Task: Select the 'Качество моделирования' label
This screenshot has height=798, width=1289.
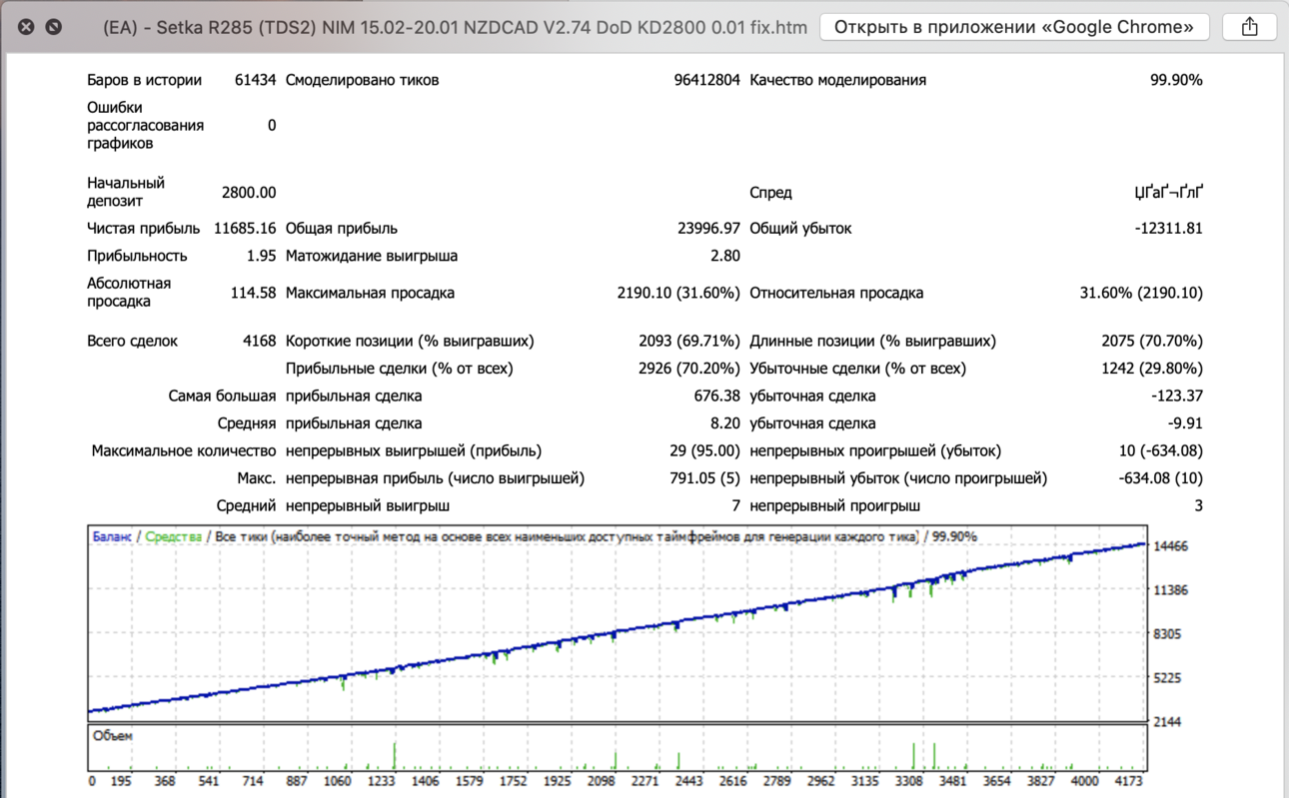Action: (x=837, y=80)
